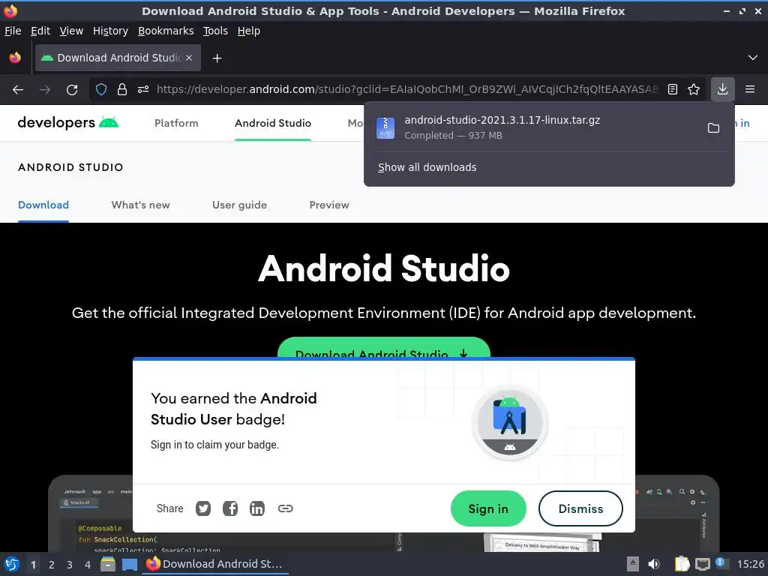Image resolution: width=768 pixels, height=576 pixels.
Task: Click the green Sign in button
Action: (488, 509)
